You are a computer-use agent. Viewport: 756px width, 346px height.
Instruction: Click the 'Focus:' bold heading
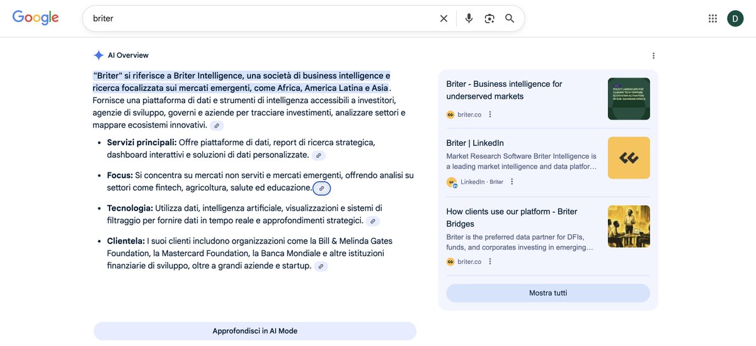pos(120,175)
